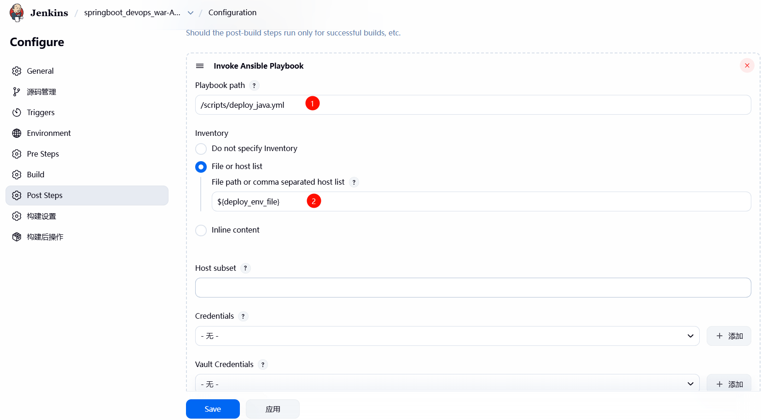Expand the project breadcrumb chevron menu
Screen dimensions: 761x420
click(x=191, y=13)
